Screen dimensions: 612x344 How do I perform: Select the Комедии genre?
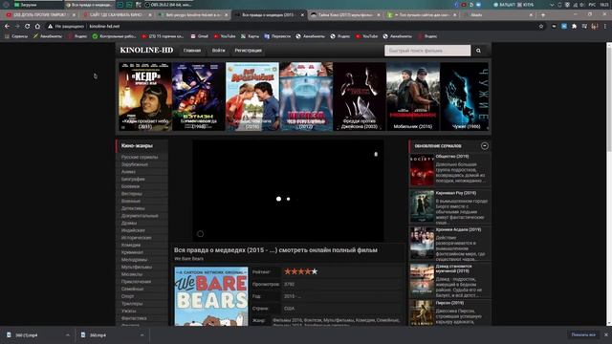pyautogui.click(x=131, y=245)
